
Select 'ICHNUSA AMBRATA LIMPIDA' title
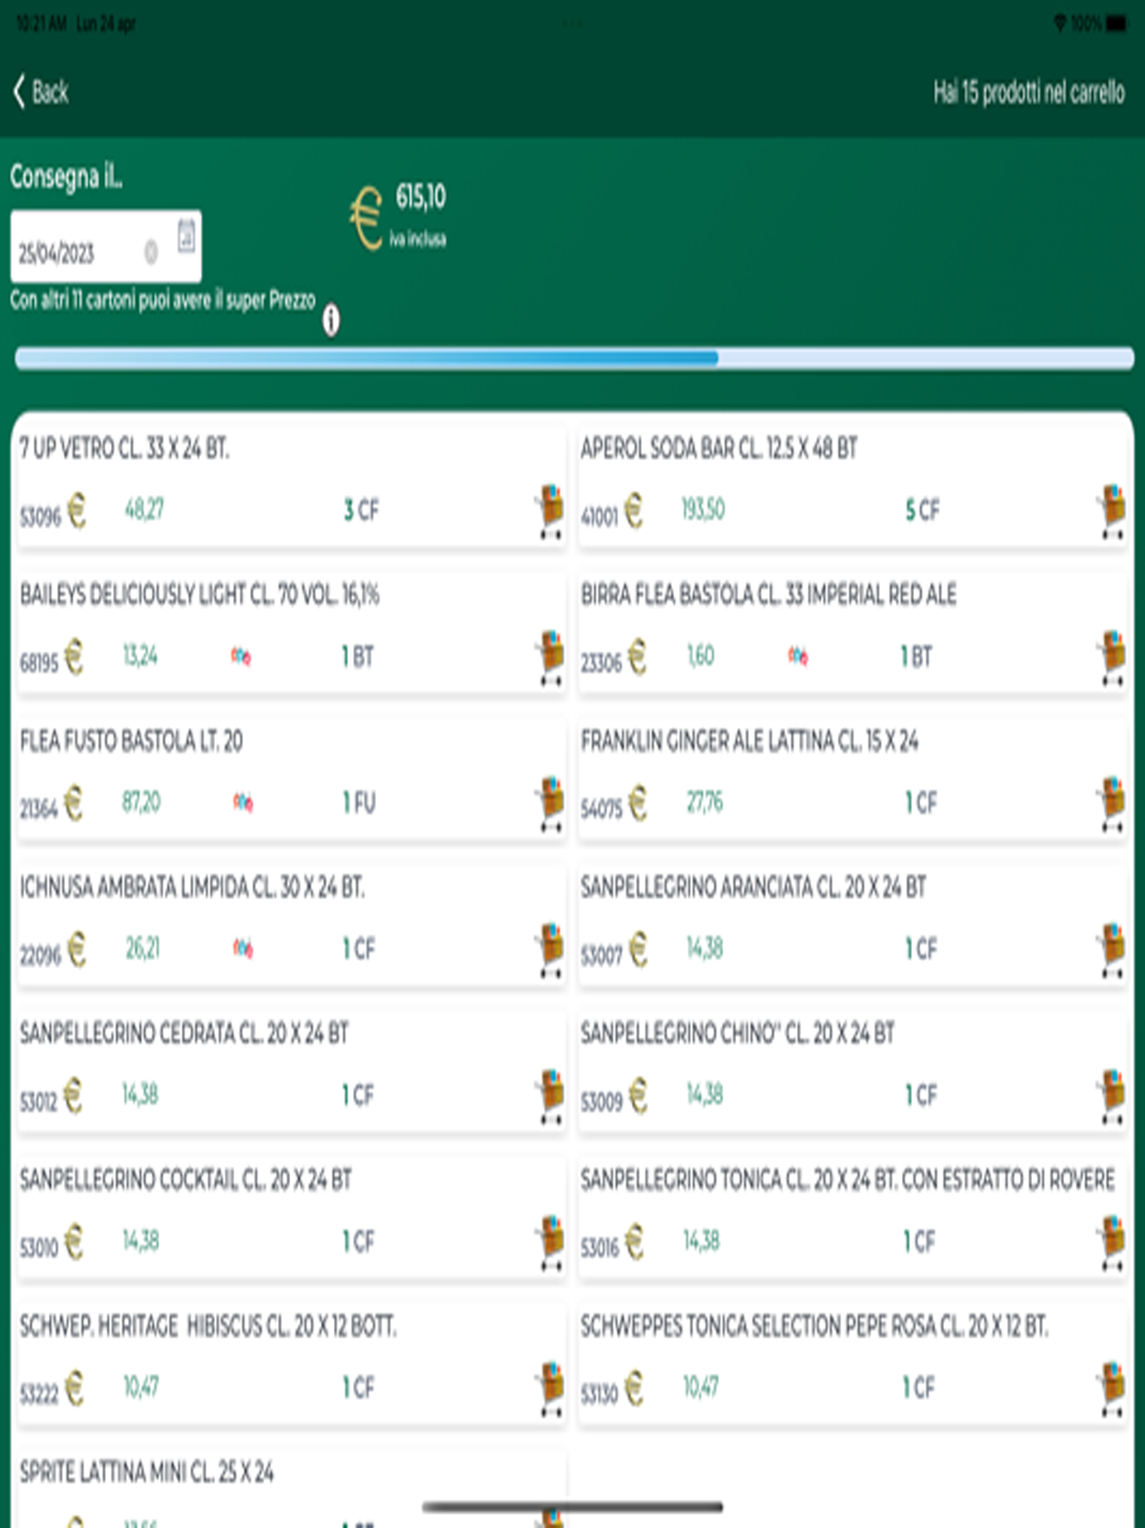(x=192, y=888)
